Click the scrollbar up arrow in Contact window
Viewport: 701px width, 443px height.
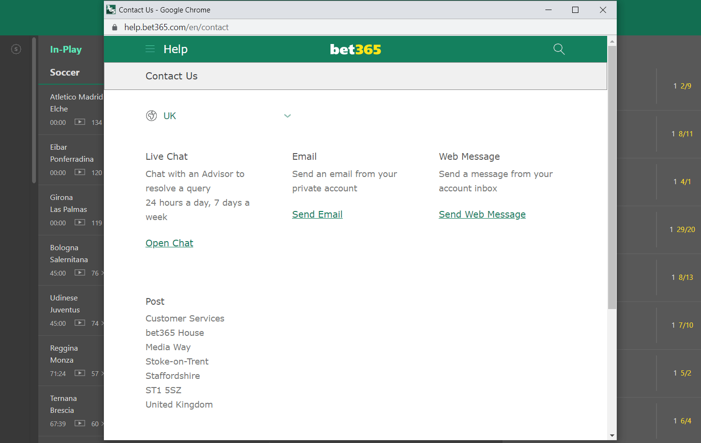point(612,41)
